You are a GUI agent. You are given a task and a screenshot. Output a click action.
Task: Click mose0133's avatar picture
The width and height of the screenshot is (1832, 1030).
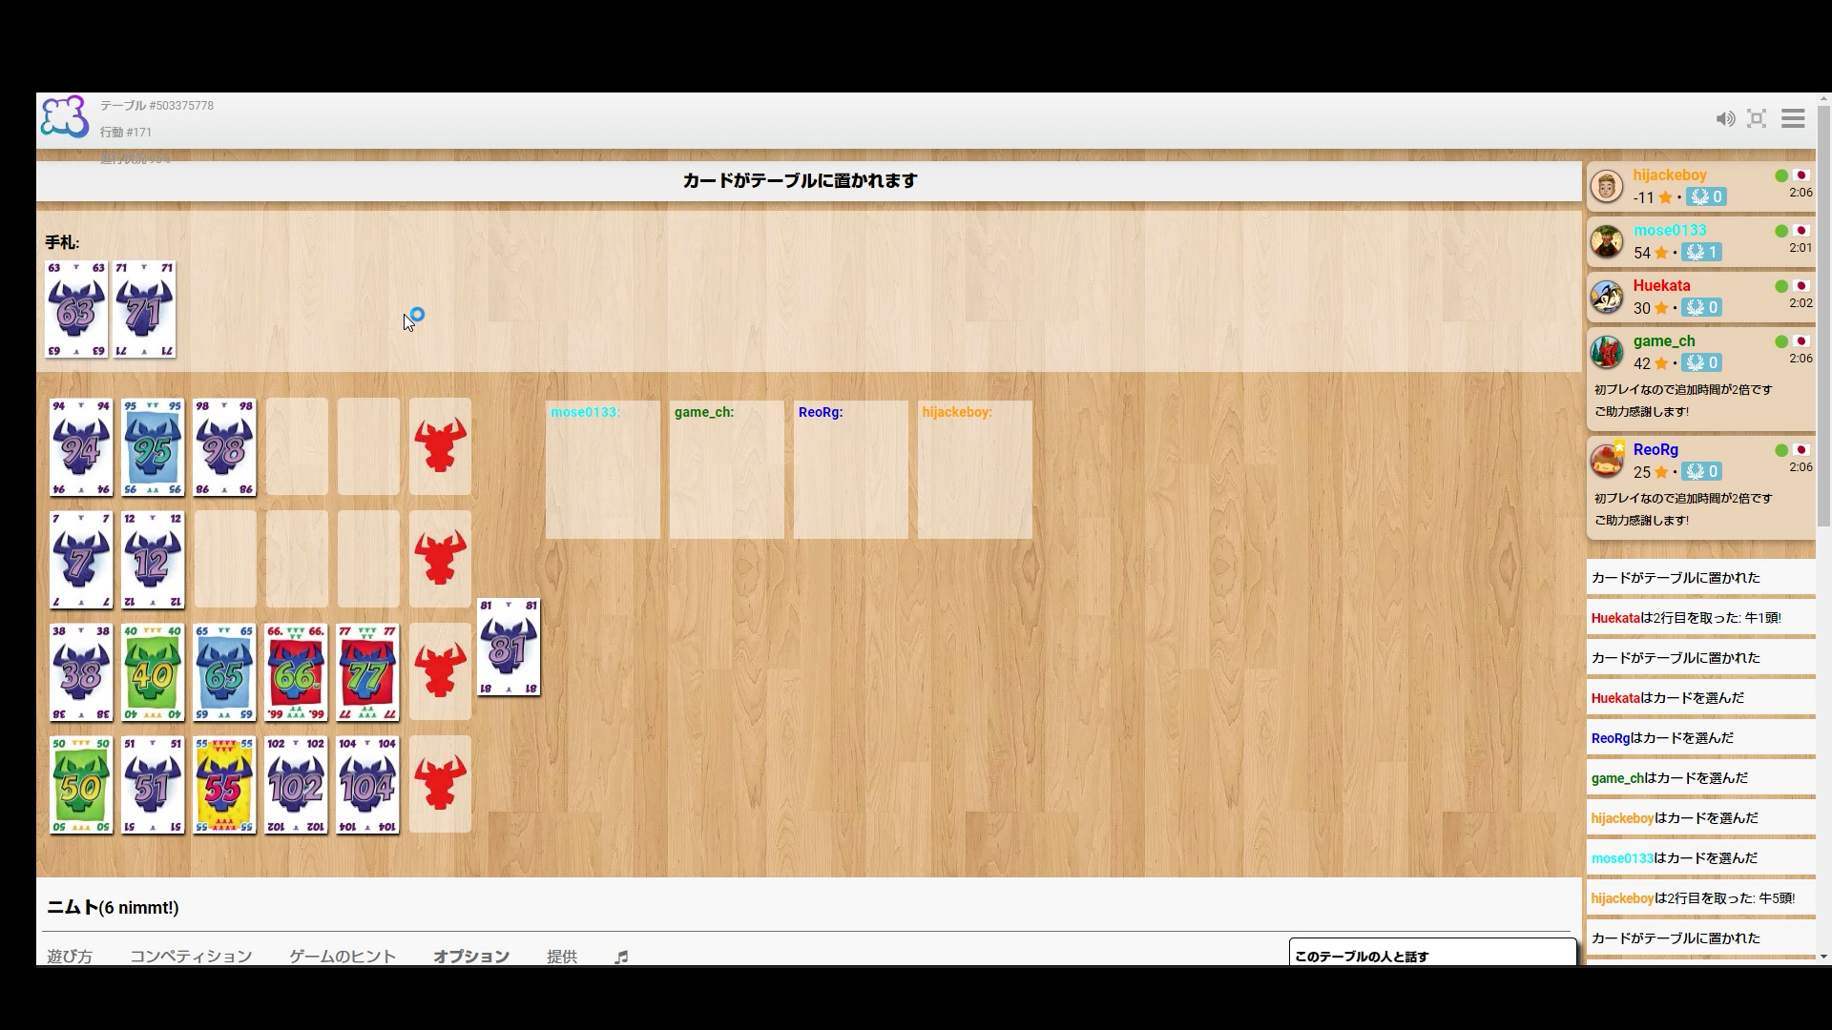point(1607,242)
